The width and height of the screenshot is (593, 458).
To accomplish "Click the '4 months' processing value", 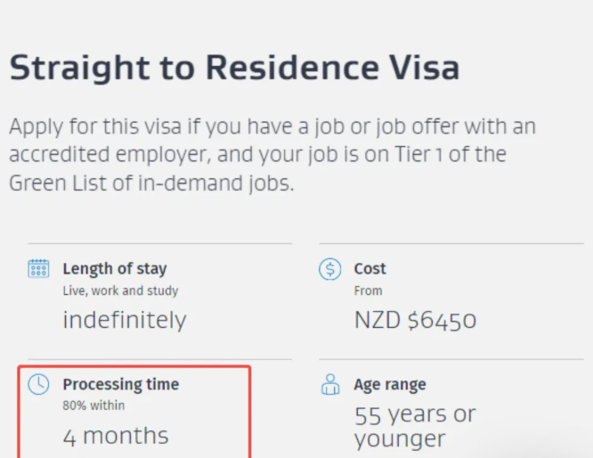I will [x=115, y=436].
